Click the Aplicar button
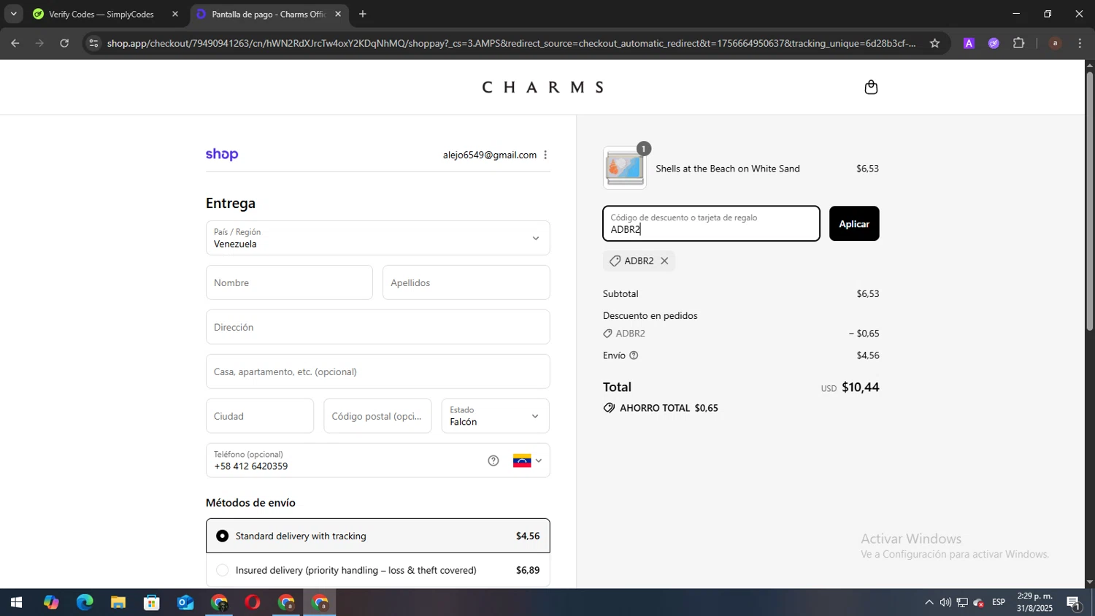Image resolution: width=1095 pixels, height=616 pixels. (854, 224)
